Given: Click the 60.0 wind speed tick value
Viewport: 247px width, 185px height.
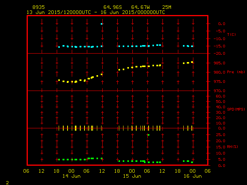Looking at the screenshot, I should pos(220,96).
